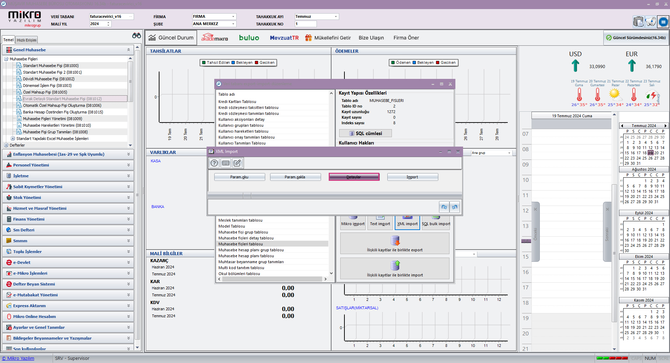The height and width of the screenshot is (363, 670).
Task: Click the blue round menu icon at top right
Action: point(663,22)
